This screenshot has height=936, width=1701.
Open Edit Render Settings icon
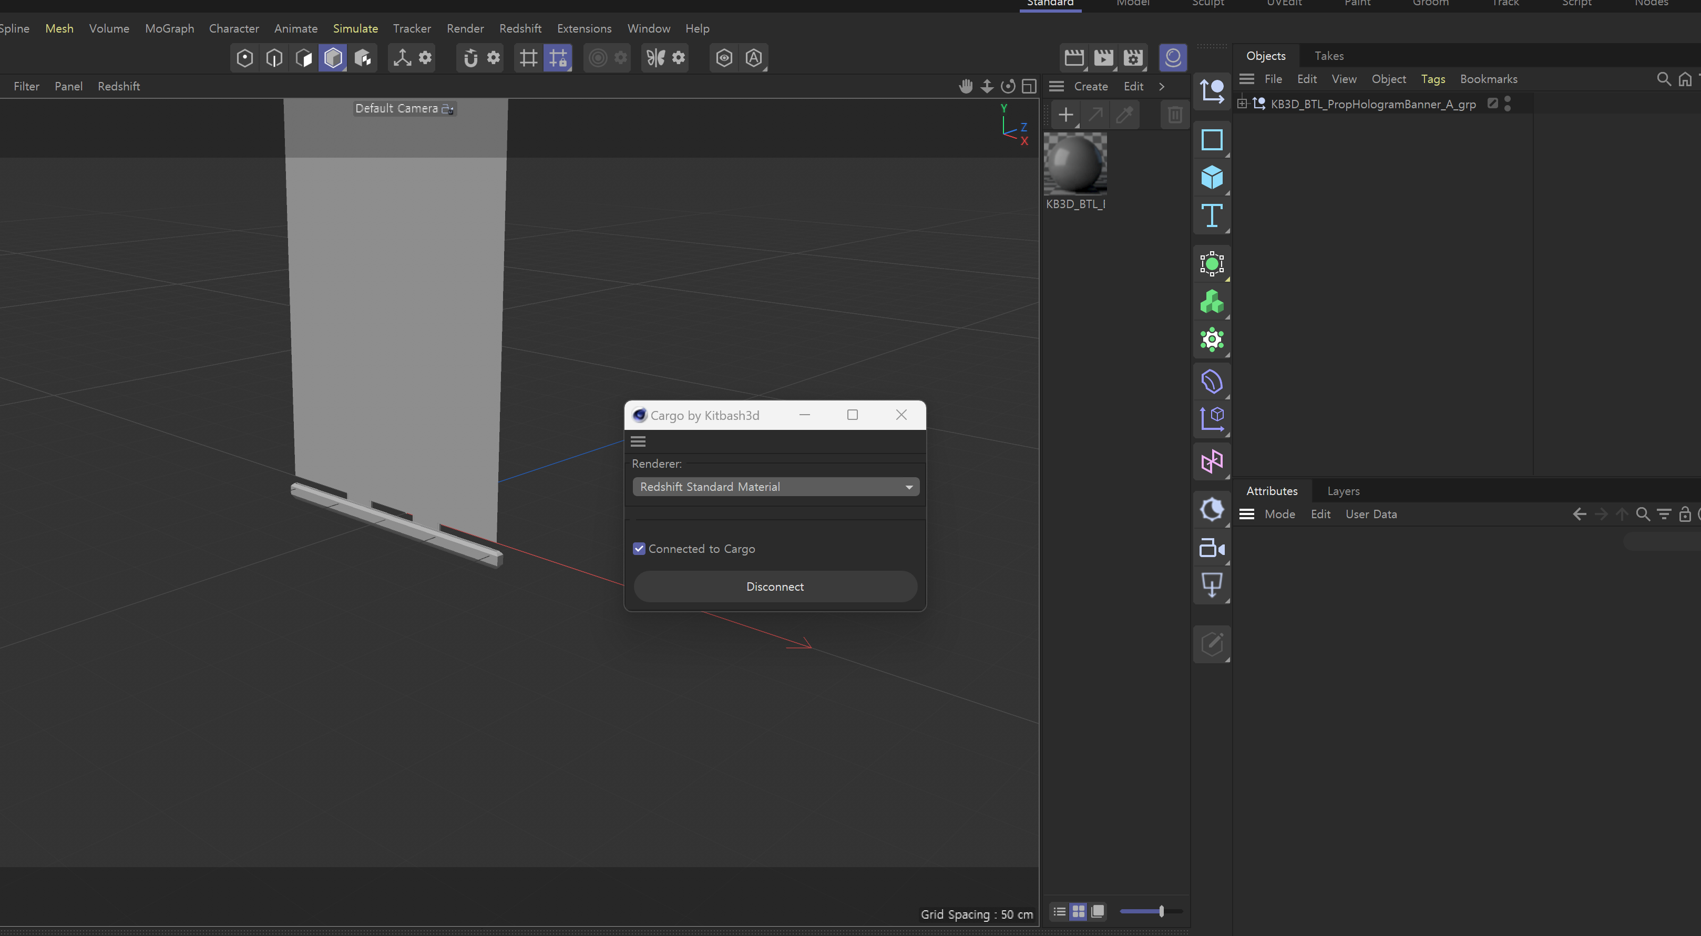pyautogui.click(x=1133, y=58)
